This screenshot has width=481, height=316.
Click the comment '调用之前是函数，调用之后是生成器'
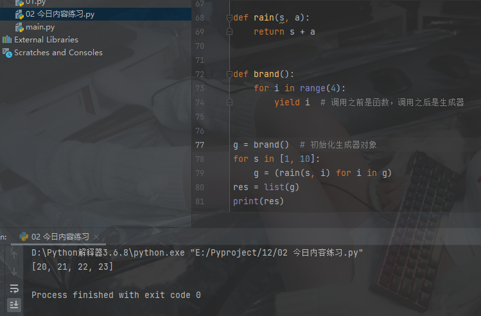pyautogui.click(x=398, y=102)
